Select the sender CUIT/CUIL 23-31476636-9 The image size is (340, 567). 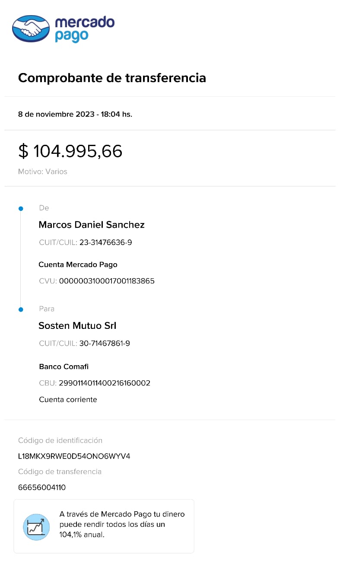pyautogui.click(x=105, y=242)
